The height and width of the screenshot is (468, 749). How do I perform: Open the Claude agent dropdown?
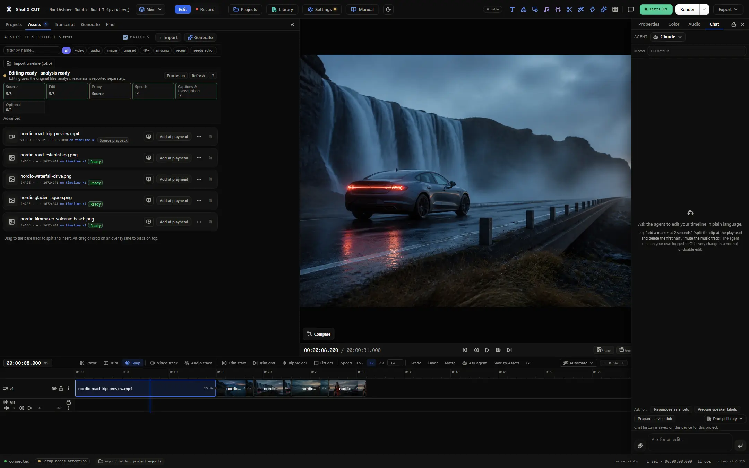click(x=668, y=37)
